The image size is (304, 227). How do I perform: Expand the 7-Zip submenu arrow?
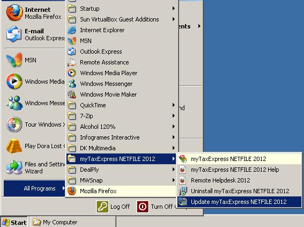[174, 116]
